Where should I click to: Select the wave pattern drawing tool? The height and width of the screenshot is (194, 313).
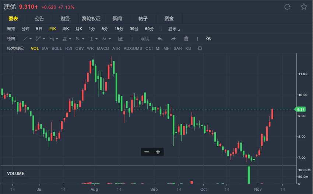tap(52, 39)
